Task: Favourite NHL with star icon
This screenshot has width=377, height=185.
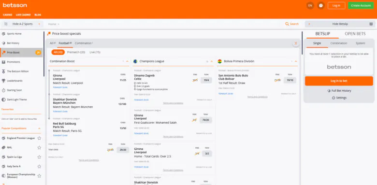Action: pos(39,147)
